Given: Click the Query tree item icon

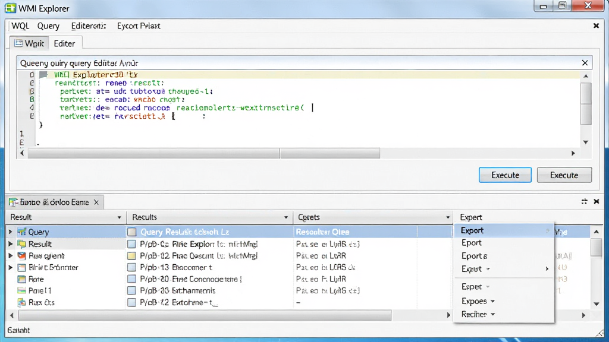Looking at the screenshot, I should pyautogui.click(x=22, y=232).
